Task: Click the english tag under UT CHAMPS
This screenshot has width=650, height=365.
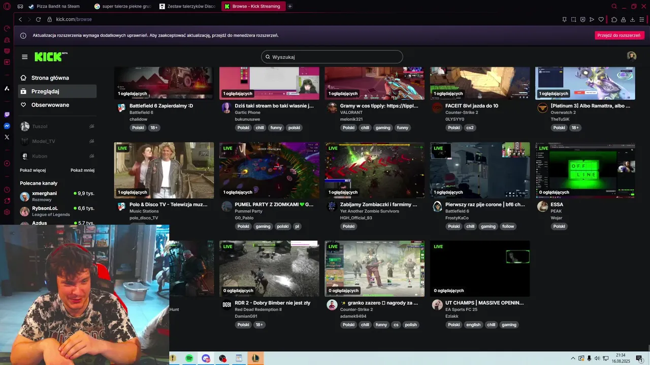Action: pyautogui.click(x=473, y=325)
